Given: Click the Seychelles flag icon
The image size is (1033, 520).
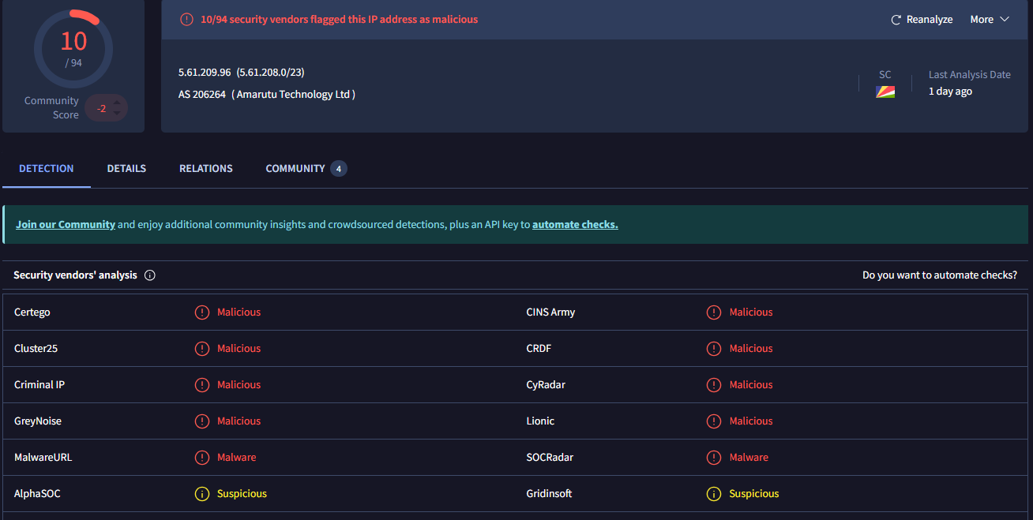Looking at the screenshot, I should (x=885, y=92).
